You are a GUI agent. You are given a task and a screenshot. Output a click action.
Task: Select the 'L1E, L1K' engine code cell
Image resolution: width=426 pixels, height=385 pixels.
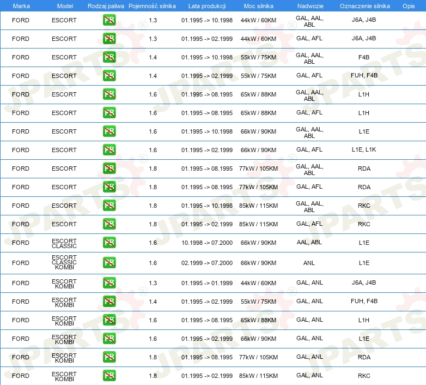click(x=364, y=149)
